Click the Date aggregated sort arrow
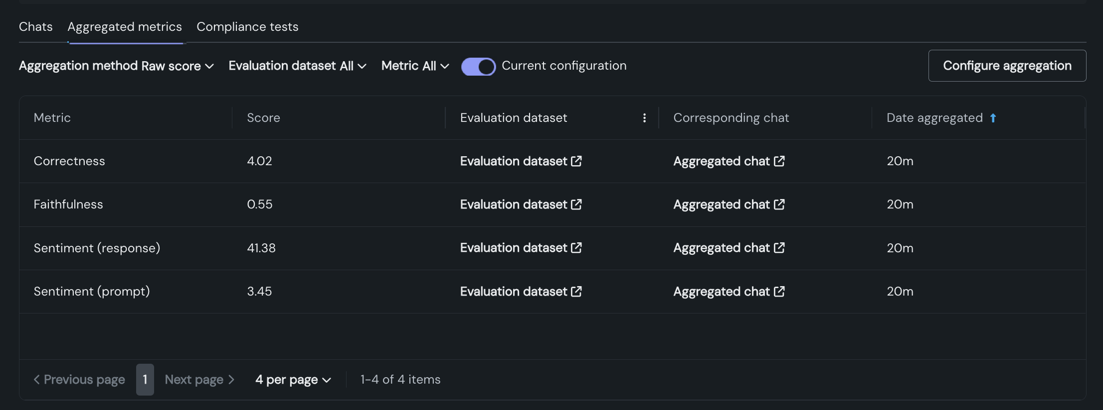Screen dimensions: 1103x410 993,118
